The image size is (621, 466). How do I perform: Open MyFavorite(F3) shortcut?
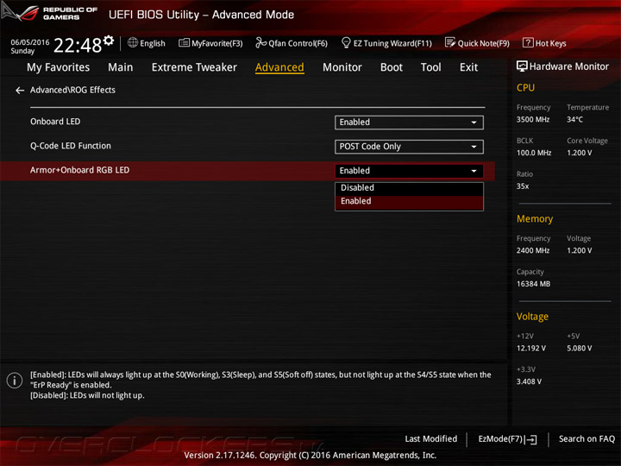tap(210, 43)
